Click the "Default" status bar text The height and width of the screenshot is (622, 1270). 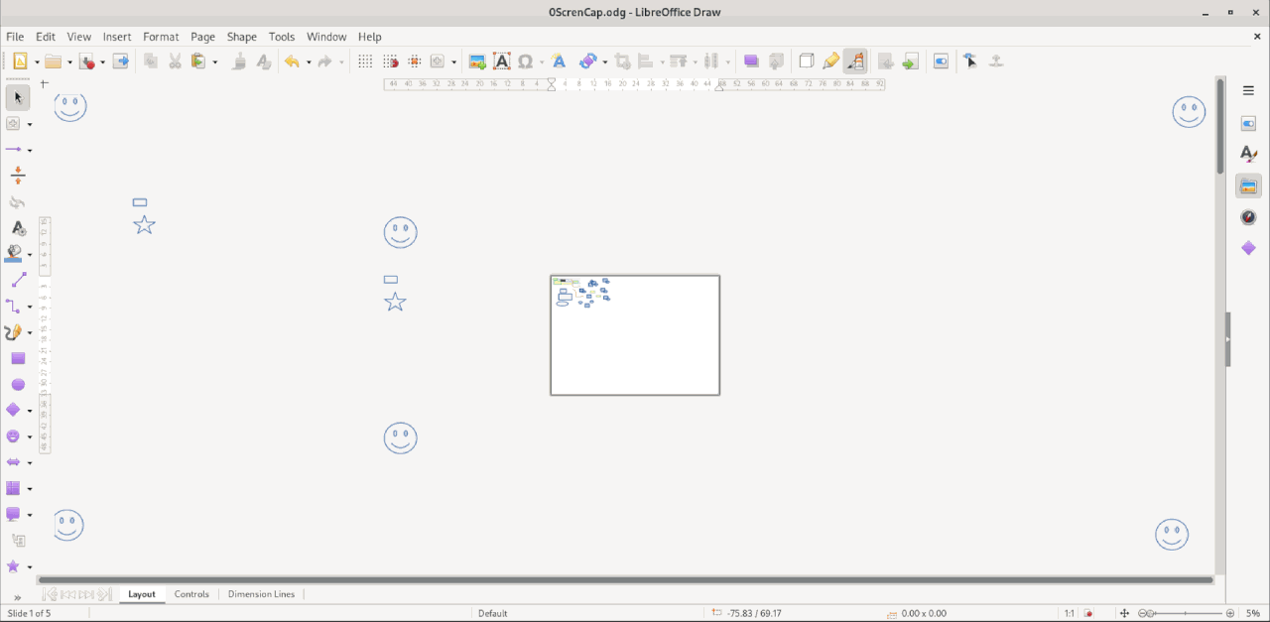pos(493,613)
